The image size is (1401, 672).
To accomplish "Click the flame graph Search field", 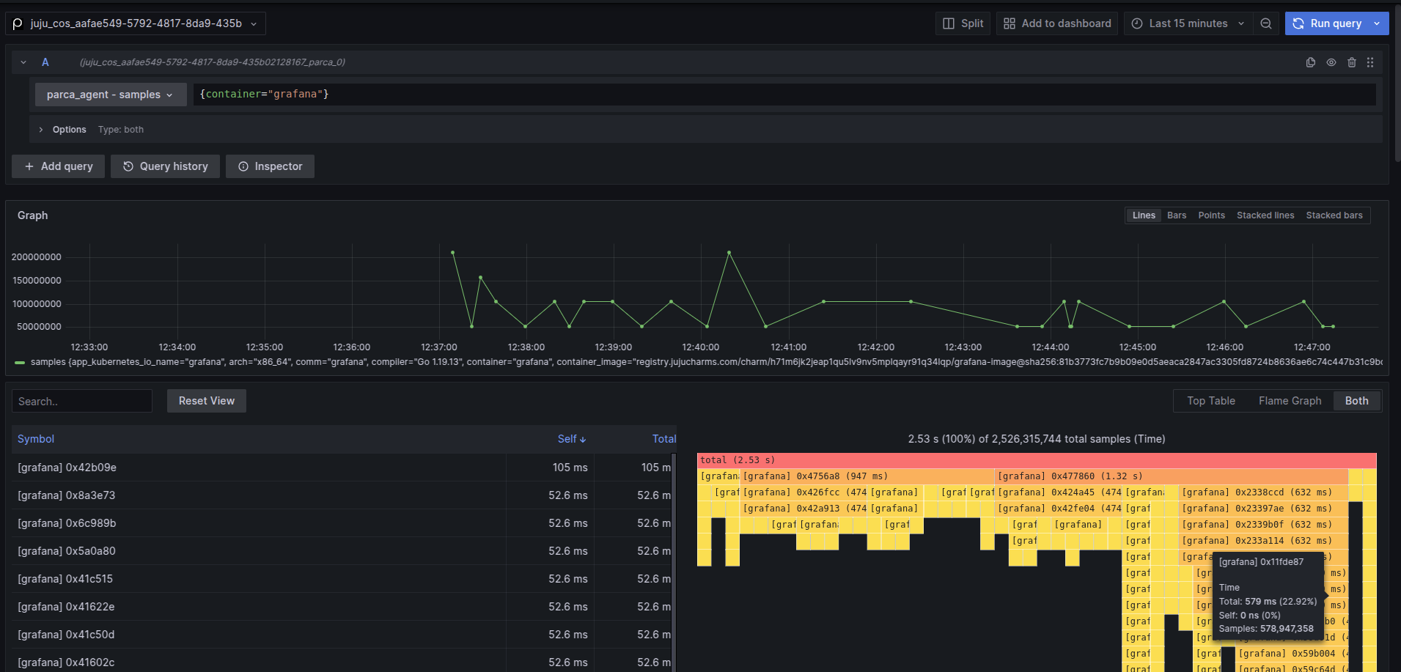I will point(82,402).
